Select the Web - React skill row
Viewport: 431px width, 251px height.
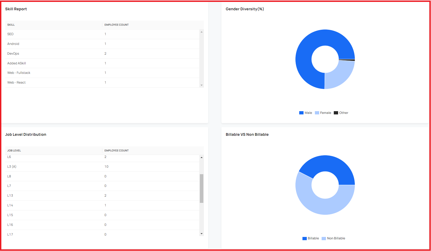tap(102, 82)
